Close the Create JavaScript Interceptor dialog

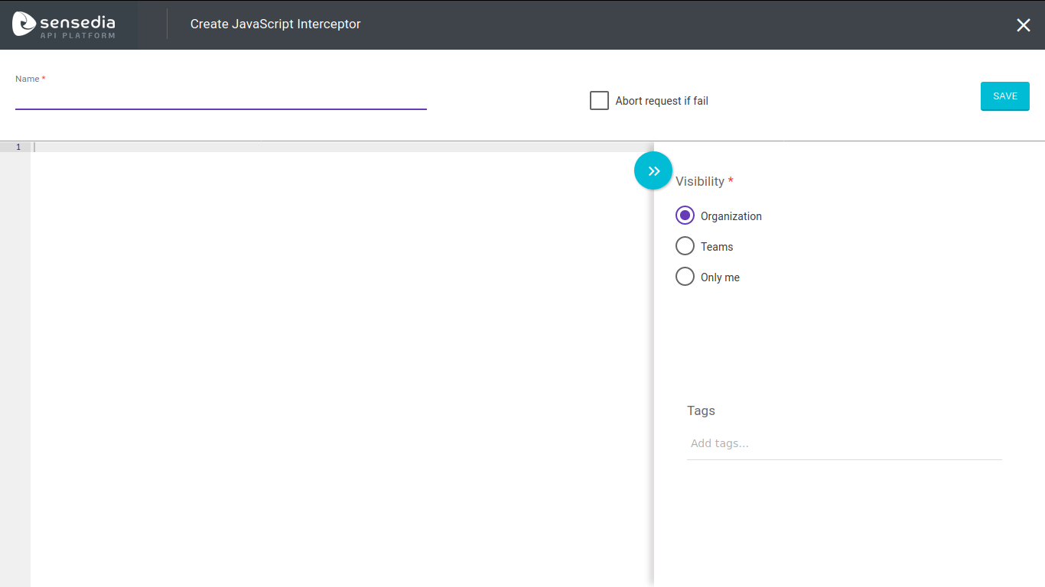tap(1024, 24)
